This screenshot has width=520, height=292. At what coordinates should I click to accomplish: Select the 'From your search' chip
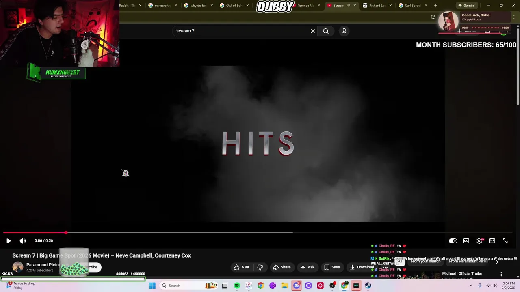pyautogui.click(x=425, y=262)
